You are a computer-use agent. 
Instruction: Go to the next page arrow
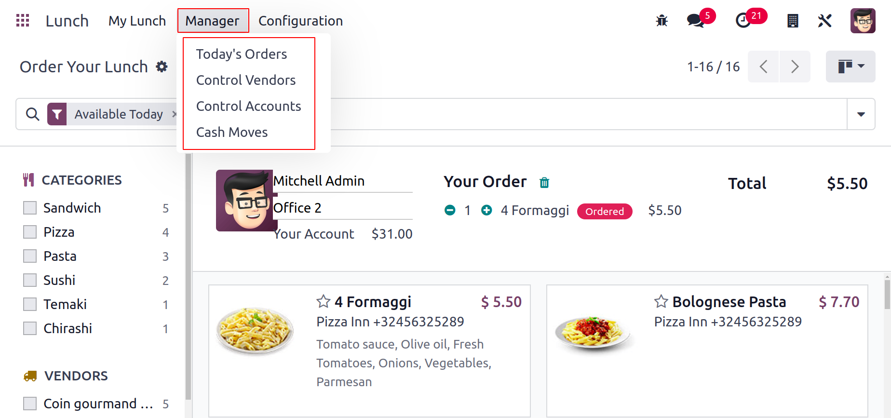[795, 67]
